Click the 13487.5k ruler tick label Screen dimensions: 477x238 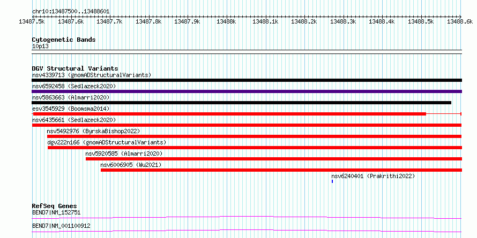click(x=32, y=21)
